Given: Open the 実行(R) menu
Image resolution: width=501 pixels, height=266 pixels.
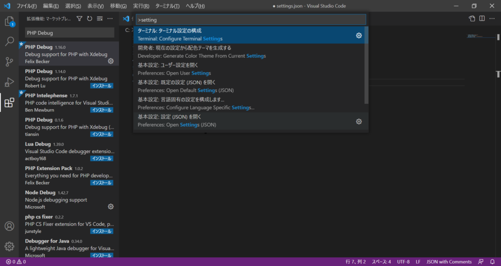Looking at the screenshot, I should 141,6.
